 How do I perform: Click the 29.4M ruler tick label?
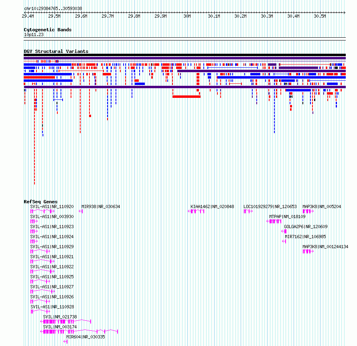[28, 16]
